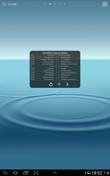The image size is (110, 176).
Task: Tap the home navigation button
Action: [x=15, y=173]
